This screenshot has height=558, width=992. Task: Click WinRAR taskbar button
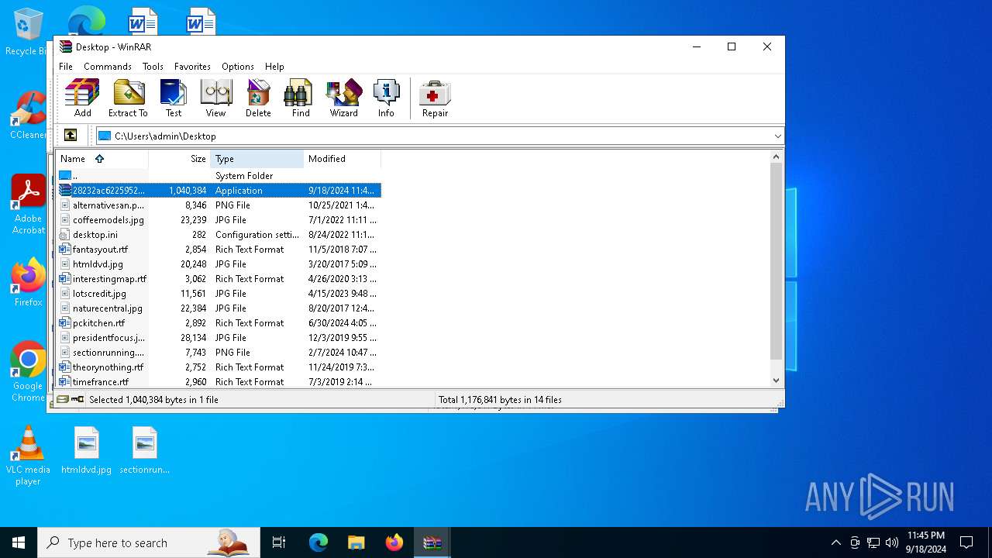point(432,542)
